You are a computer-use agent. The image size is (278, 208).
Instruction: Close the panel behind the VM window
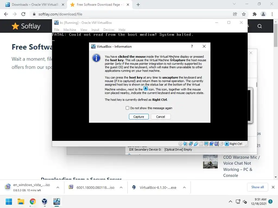coord(251,53)
